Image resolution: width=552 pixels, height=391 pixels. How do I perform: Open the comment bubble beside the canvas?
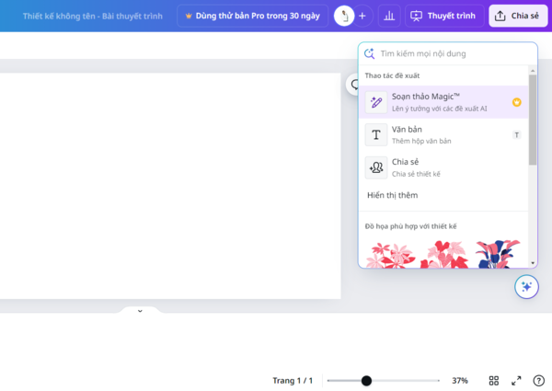point(353,85)
